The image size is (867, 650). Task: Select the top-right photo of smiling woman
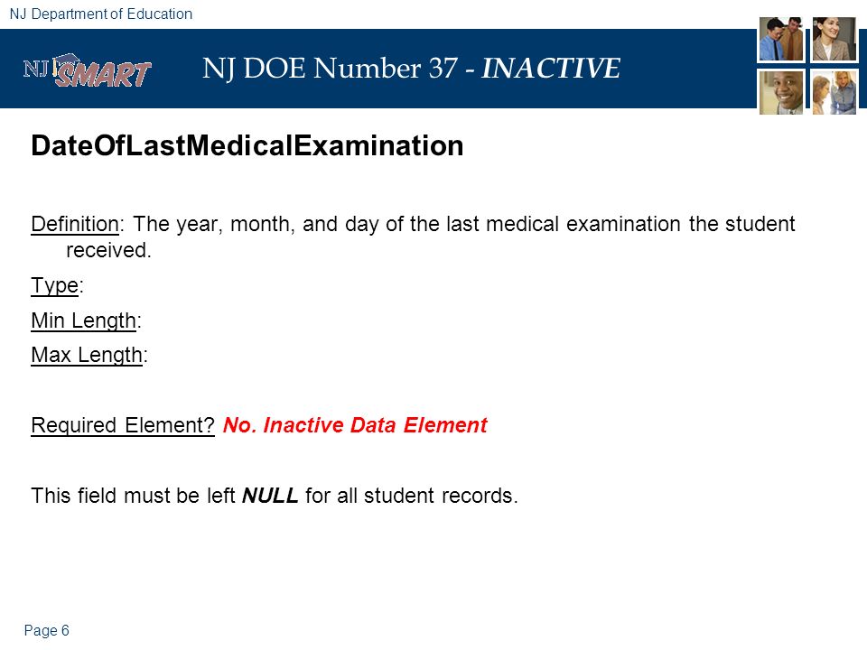click(x=834, y=39)
